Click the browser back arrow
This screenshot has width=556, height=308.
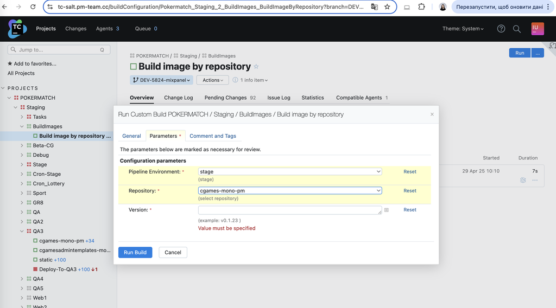pyautogui.click(x=4, y=7)
